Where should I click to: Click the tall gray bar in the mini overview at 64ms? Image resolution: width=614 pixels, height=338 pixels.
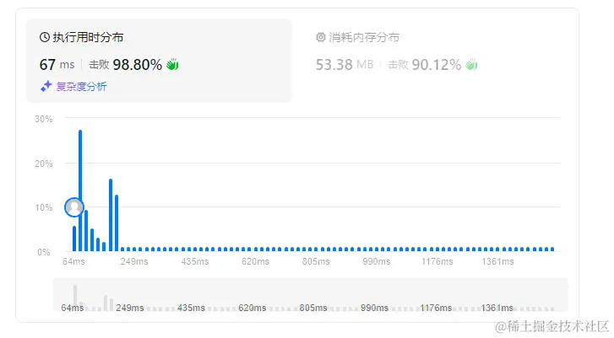click(x=75, y=295)
